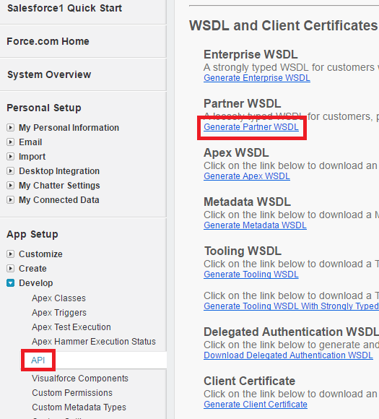Screen dimensions: 379x419
Task: Click the Partner WSDL heading
Action: point(243,104)
